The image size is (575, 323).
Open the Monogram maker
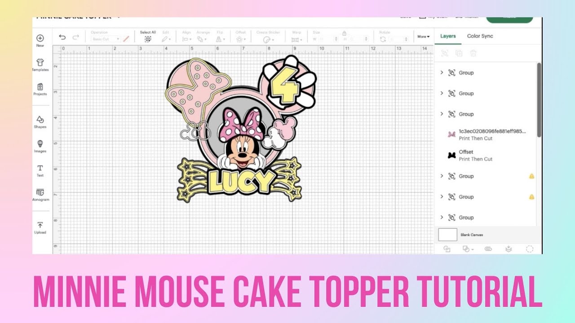[x=40, y=195]
